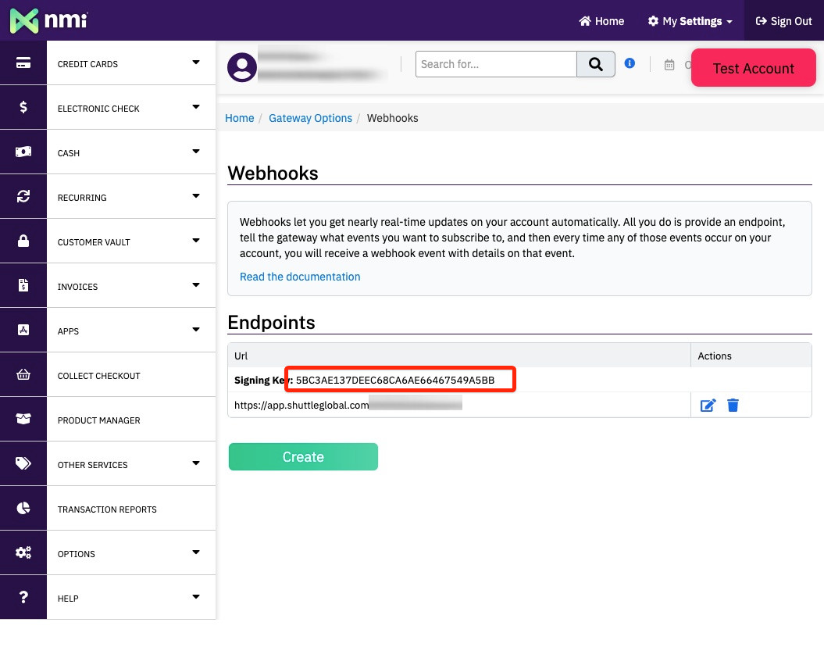The image size is (824, 665).
Task: Click the NMI logo
Action: [x=49, y=20]
